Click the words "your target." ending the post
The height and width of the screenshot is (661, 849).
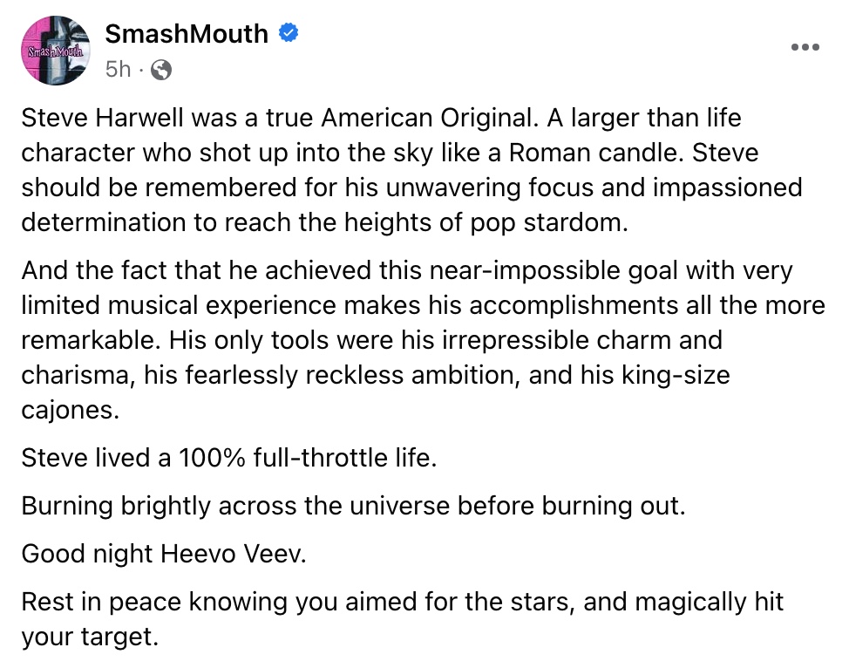[89, 637]
